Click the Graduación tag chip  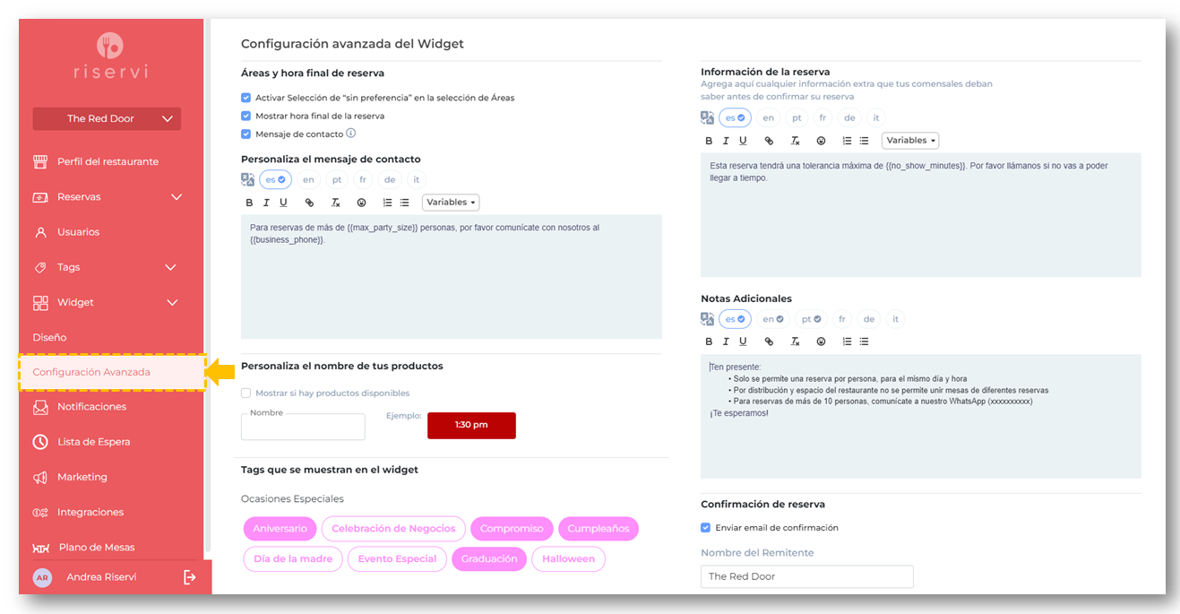[x=489, y=559]
